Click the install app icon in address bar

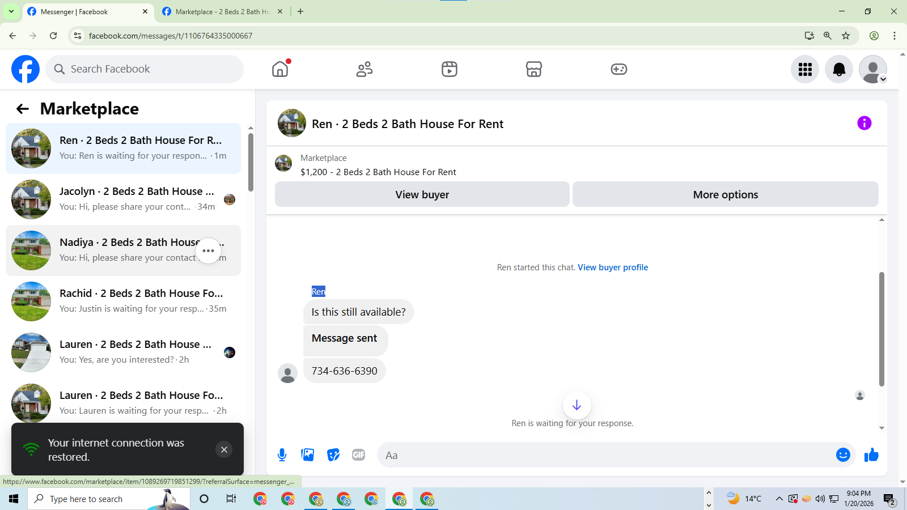(809, 36)
